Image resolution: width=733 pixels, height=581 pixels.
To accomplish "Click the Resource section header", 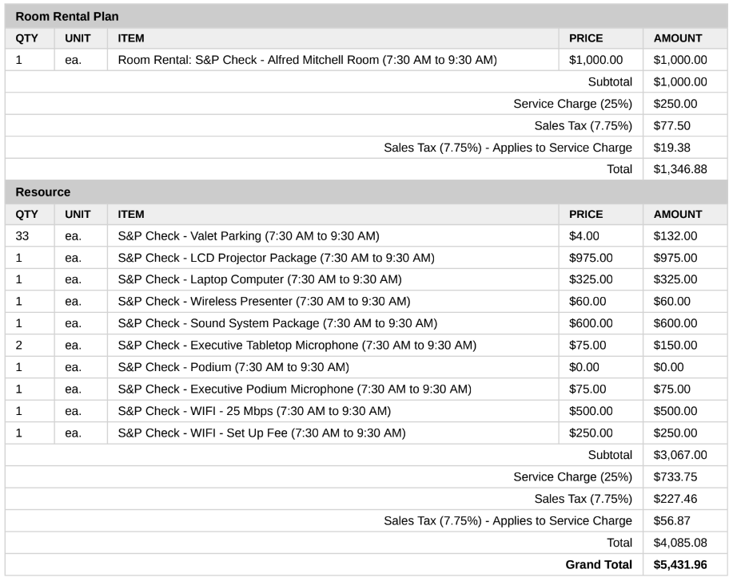I will (43, 192).
